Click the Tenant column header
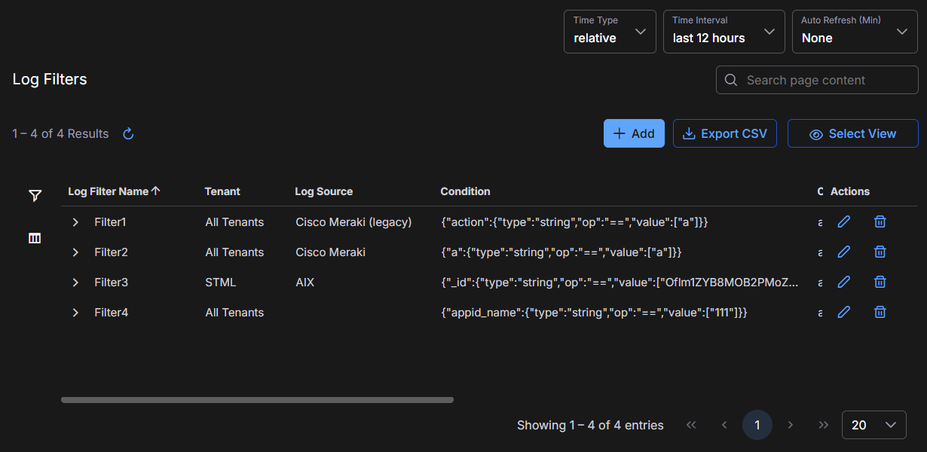927x452 pixels. [222, 191]
